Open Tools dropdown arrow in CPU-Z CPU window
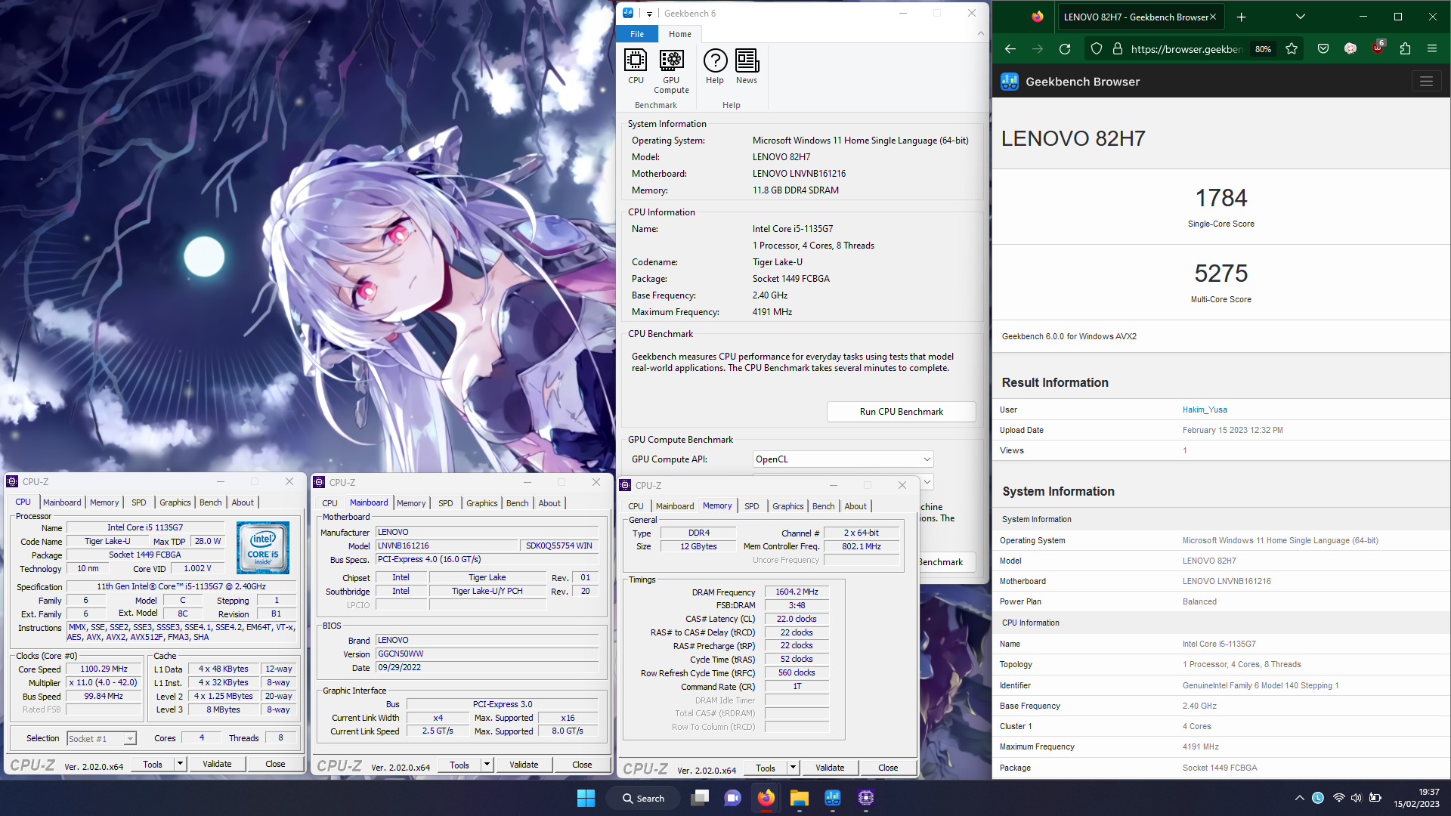1451x816 pixels. click(181, 764)
